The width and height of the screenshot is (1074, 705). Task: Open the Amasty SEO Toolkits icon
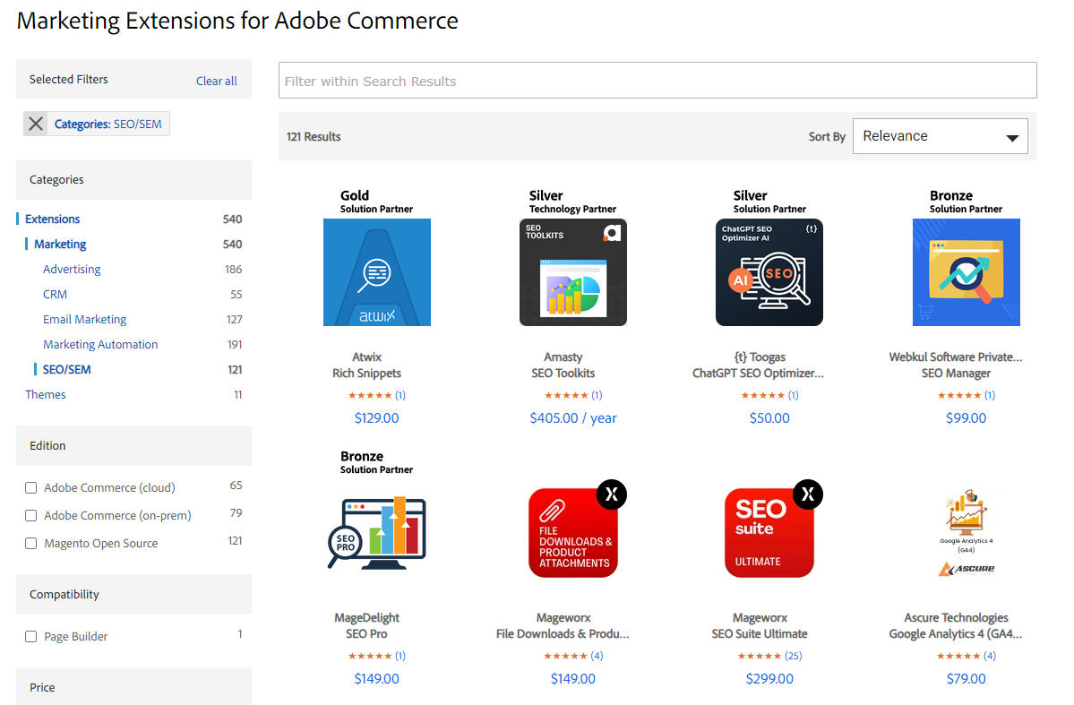[x=573, y=272]
